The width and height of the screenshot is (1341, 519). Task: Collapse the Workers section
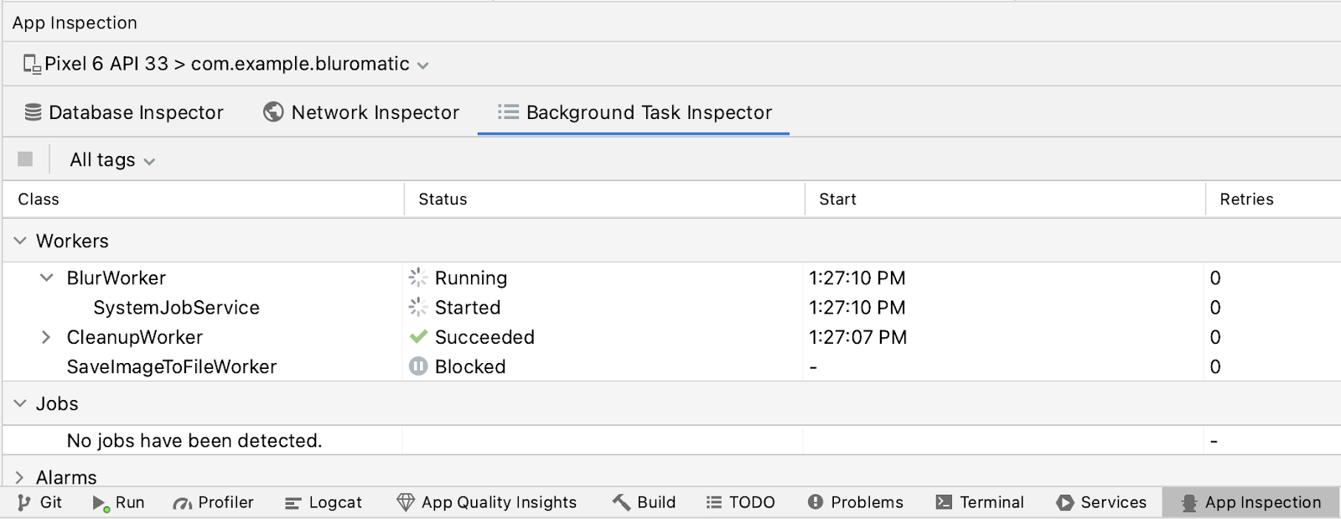(20, 241)
